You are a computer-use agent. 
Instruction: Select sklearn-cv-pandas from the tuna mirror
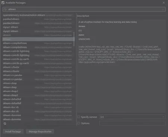(38, 79)
